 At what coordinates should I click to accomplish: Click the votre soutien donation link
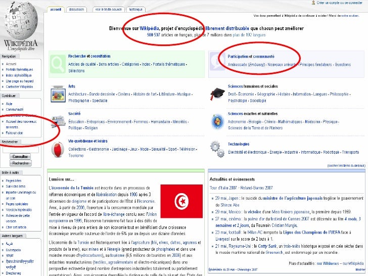tap(350, 16)
